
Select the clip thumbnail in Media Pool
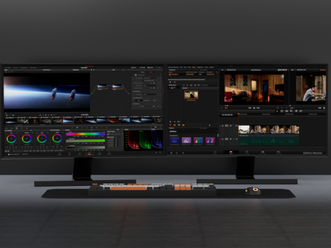point(191,95)
